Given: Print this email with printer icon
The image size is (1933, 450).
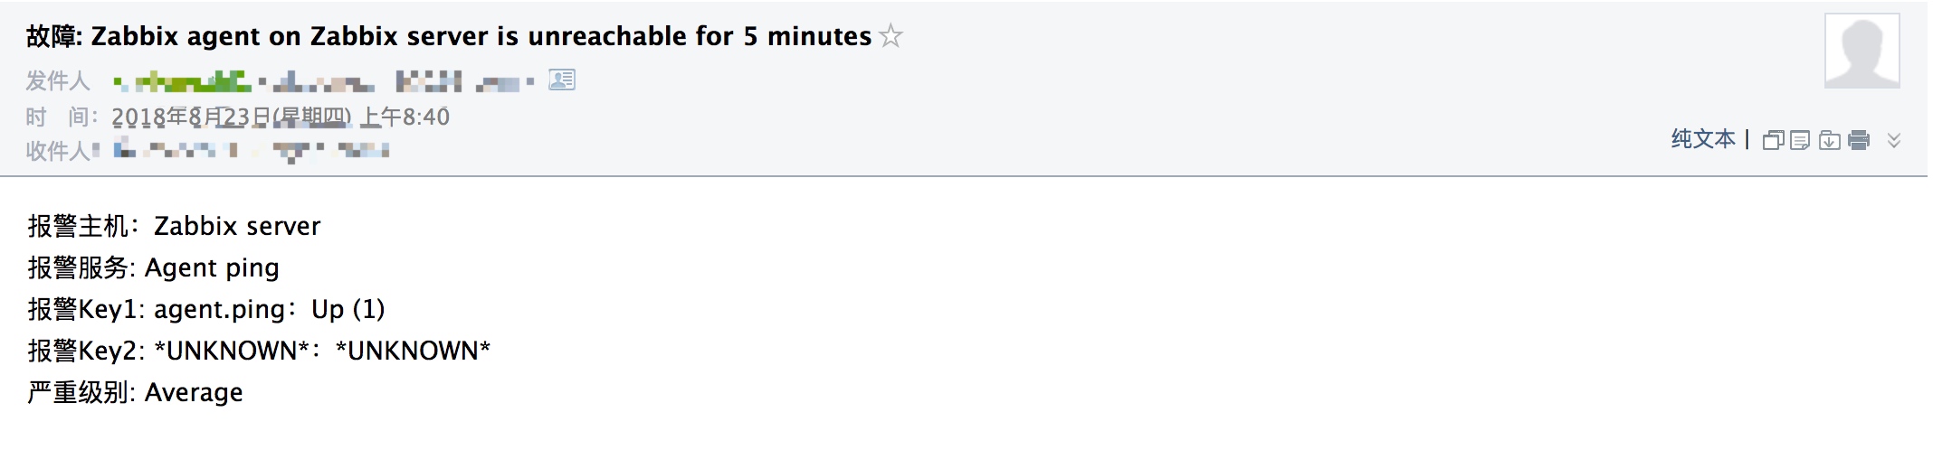Looking at the screenshot, I should (x=1859, y=140).
